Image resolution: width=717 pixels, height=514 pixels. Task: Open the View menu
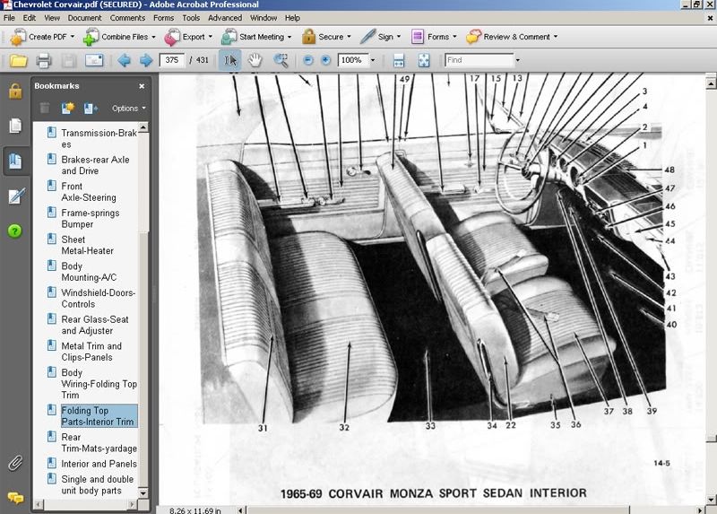(x=52, y=18)
